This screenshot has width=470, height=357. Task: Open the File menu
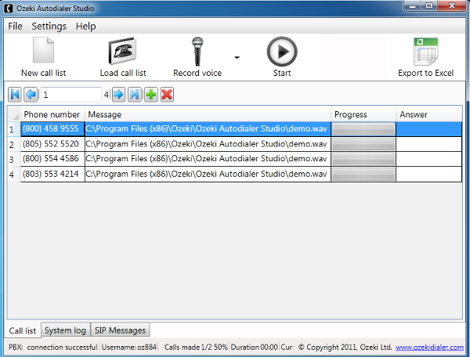pyautogui.click(x=15, y=26)
